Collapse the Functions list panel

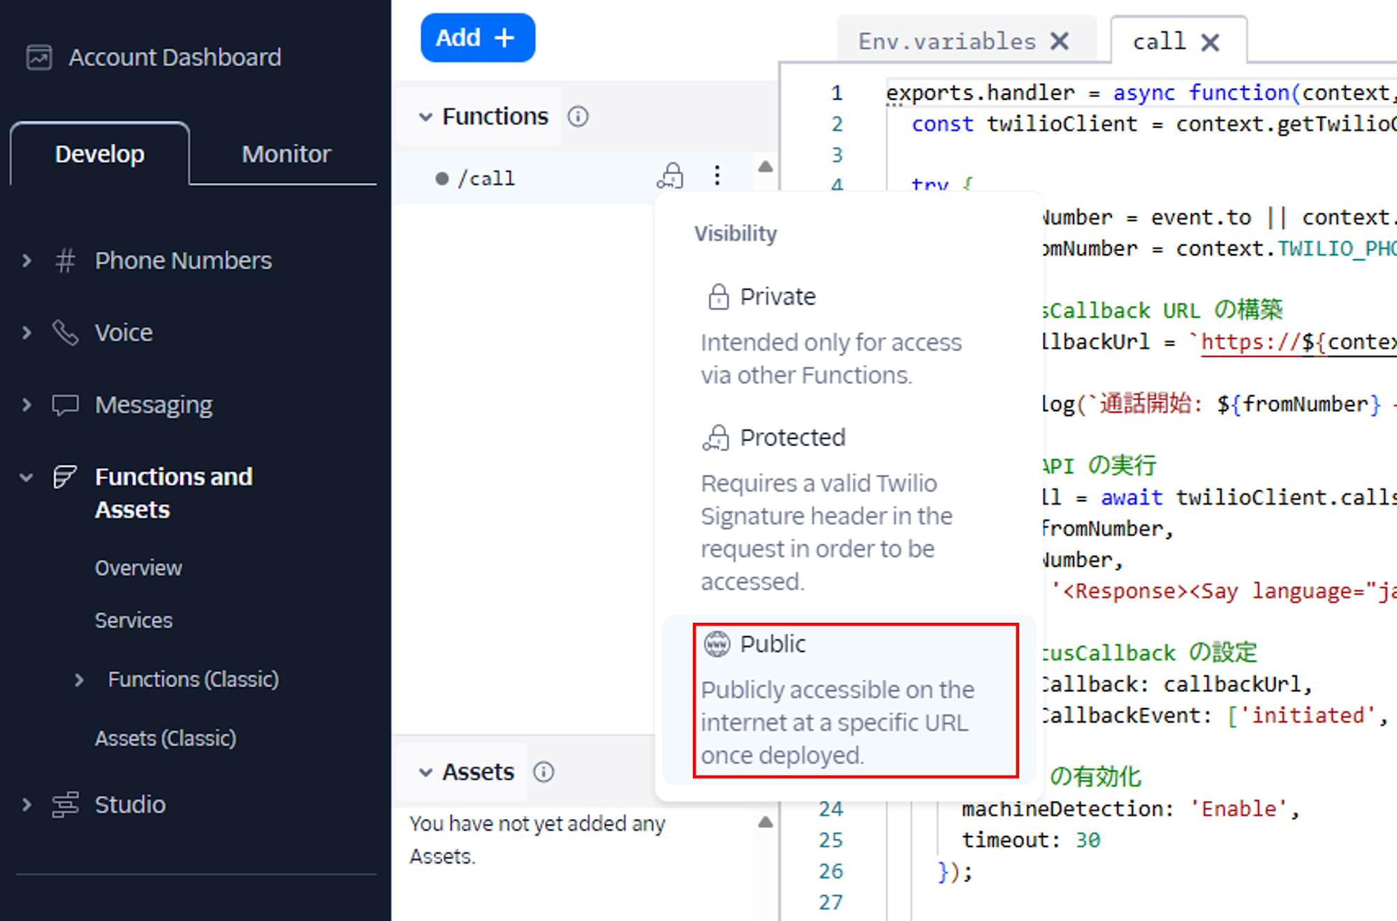(x=425, y=117)
